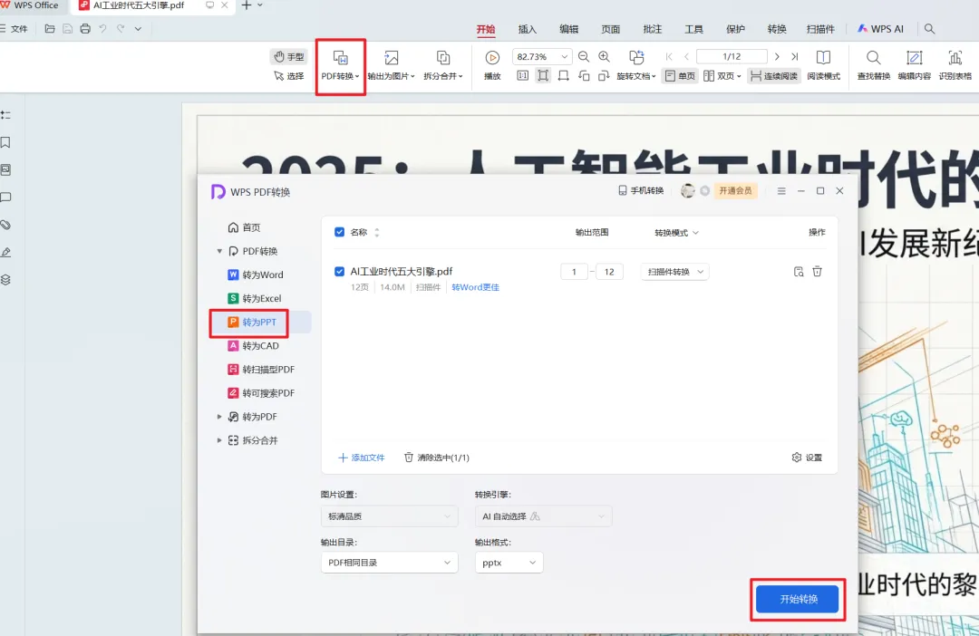
Task: Switch to the 编辑 ribbon tab
Action: coord(568,29)
